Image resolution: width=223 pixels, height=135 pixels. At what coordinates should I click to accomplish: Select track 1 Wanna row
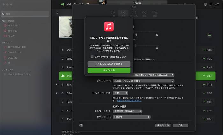pyautogui.click(x=137, y=50)
